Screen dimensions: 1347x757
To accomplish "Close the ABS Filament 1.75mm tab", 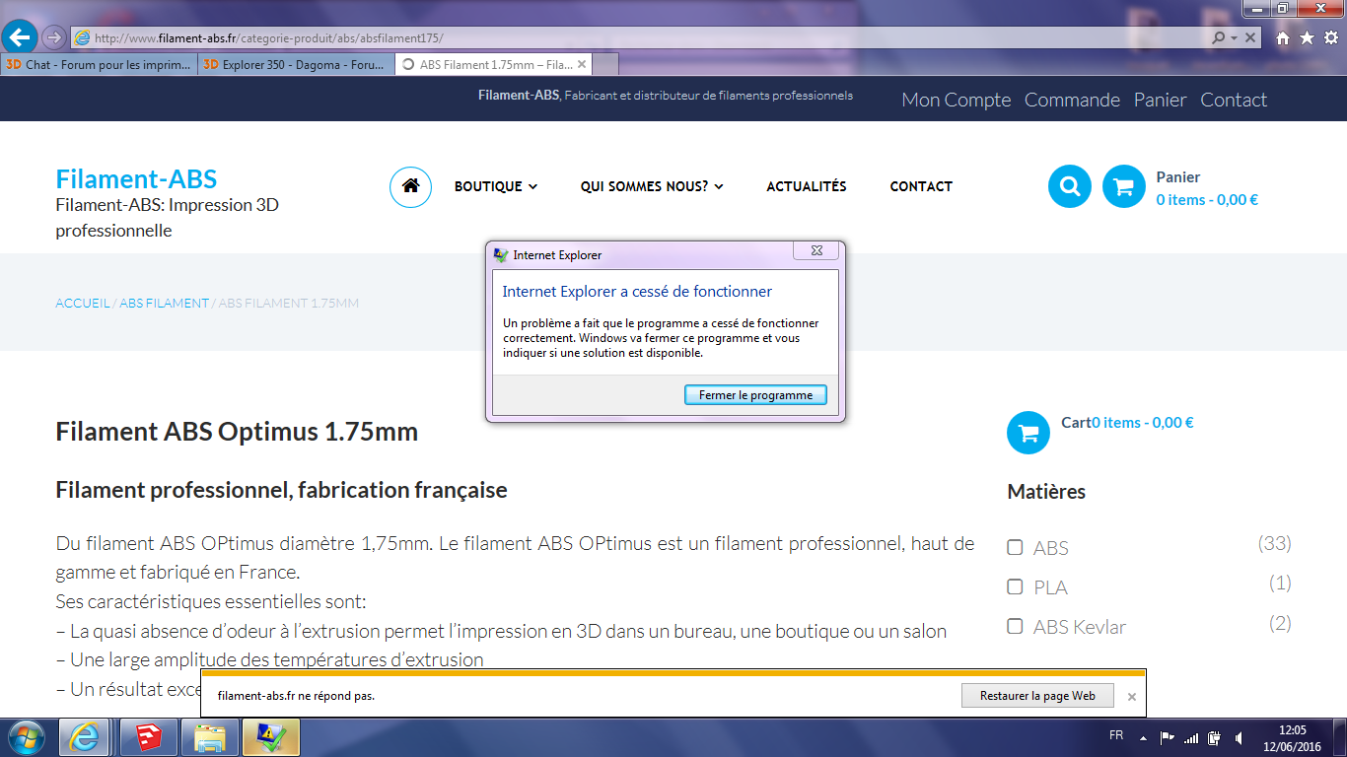I will (x=582, y=65).
